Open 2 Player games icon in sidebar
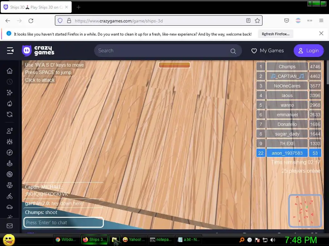This screenshot has width=329, height=246. pyautogui.click(x=10, y=131)
